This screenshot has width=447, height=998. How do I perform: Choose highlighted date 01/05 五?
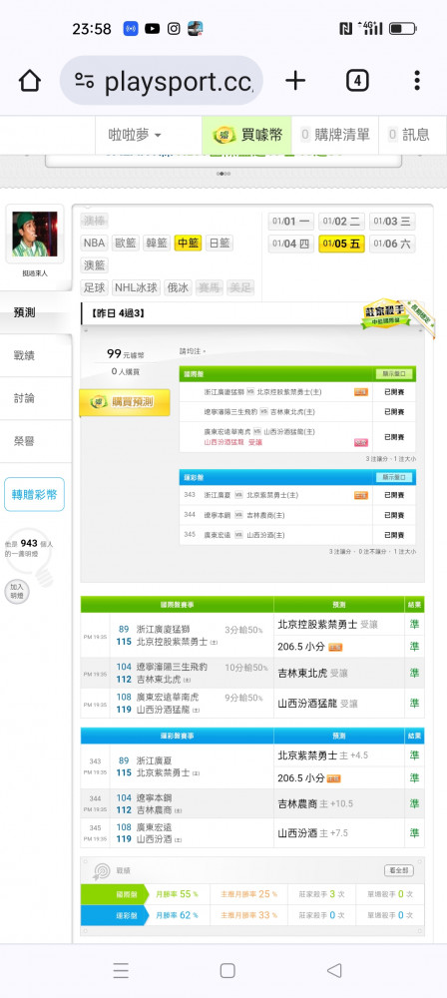[341, 244]
